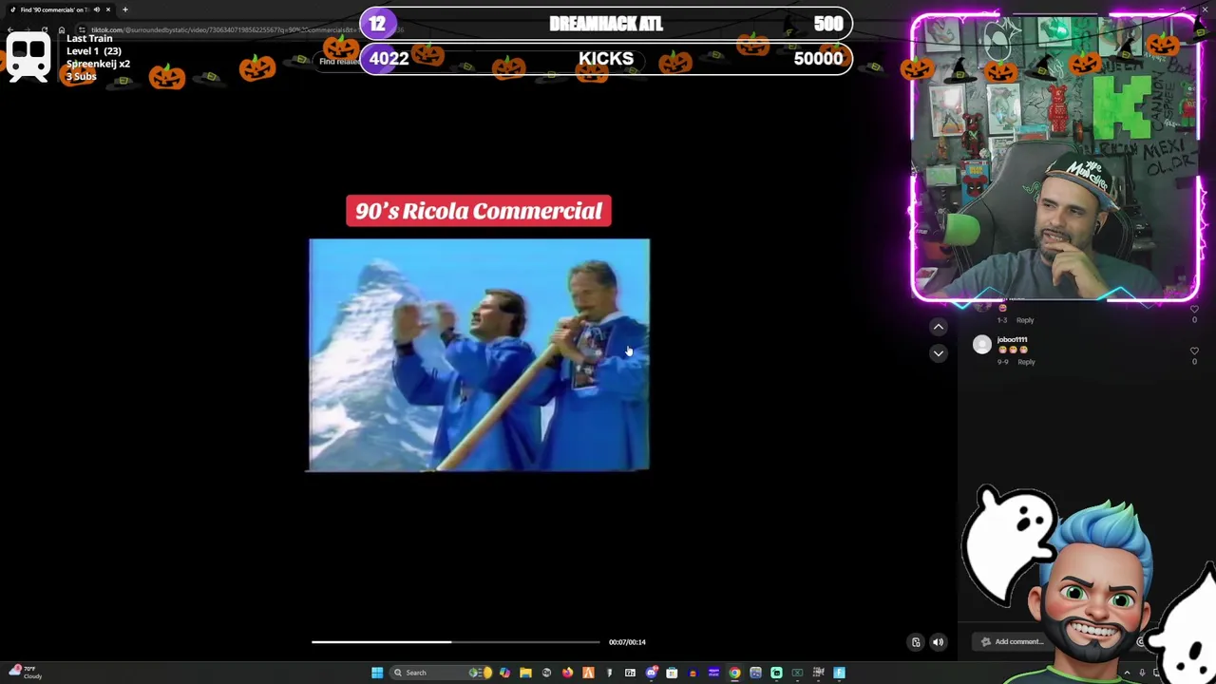Open File Explorer from the taskbar

(x=525, y=673)
